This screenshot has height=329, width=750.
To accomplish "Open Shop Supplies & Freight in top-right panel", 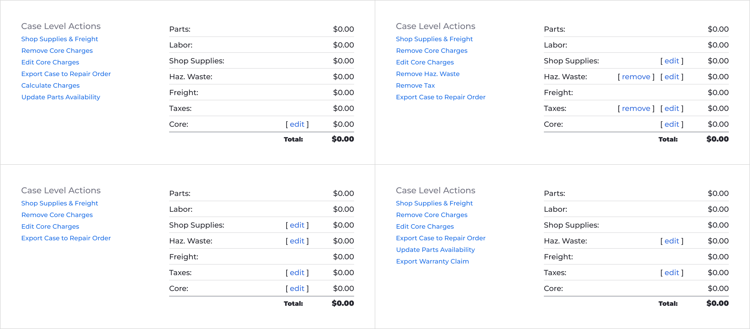I will [x=434, y=39].
